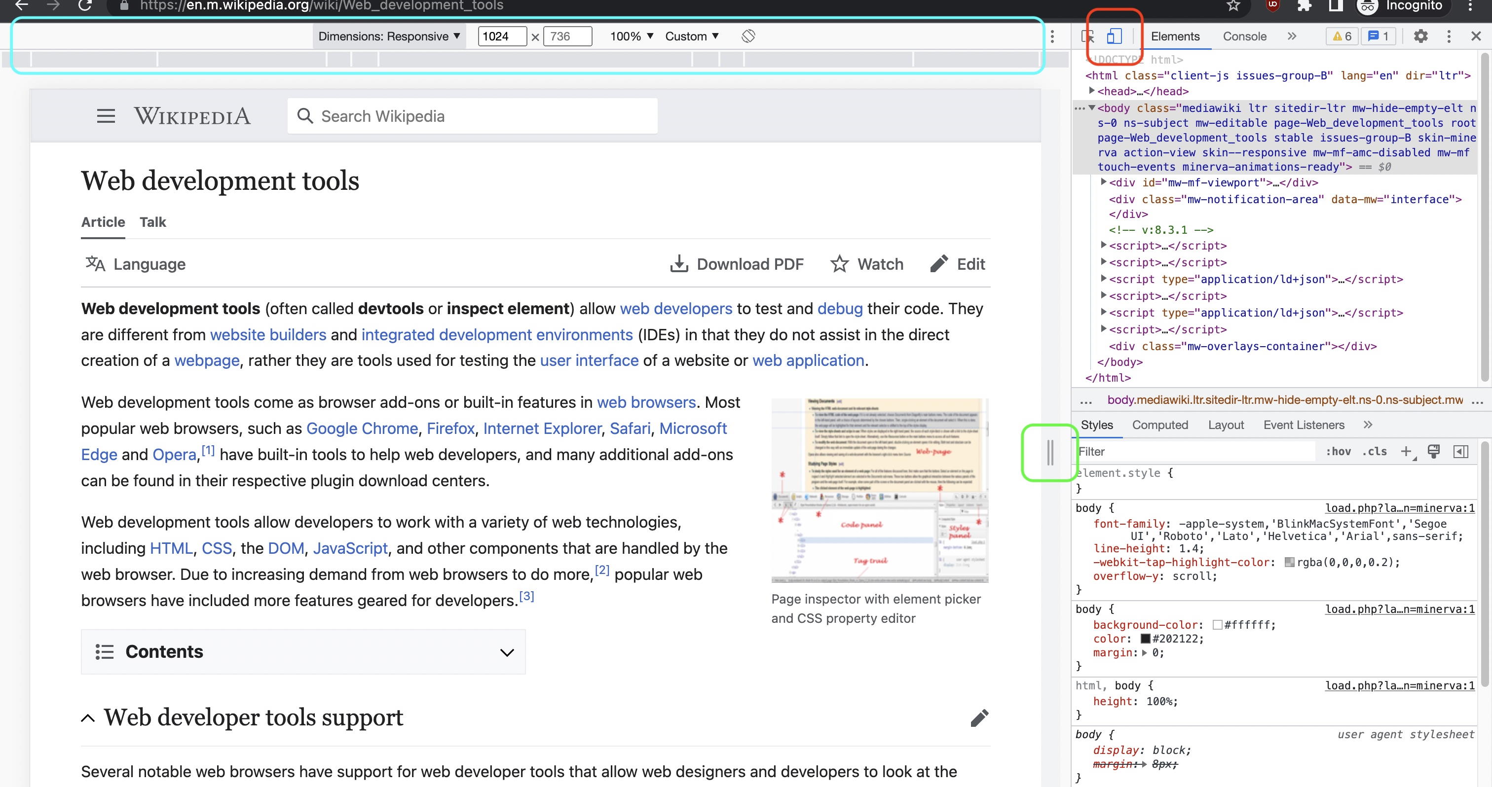The height and width of the screenshot is (787, 1492).
Task: Show more style pane tabs after Event Listeners
Action: pyautogui.click(x=1368, y=425)
